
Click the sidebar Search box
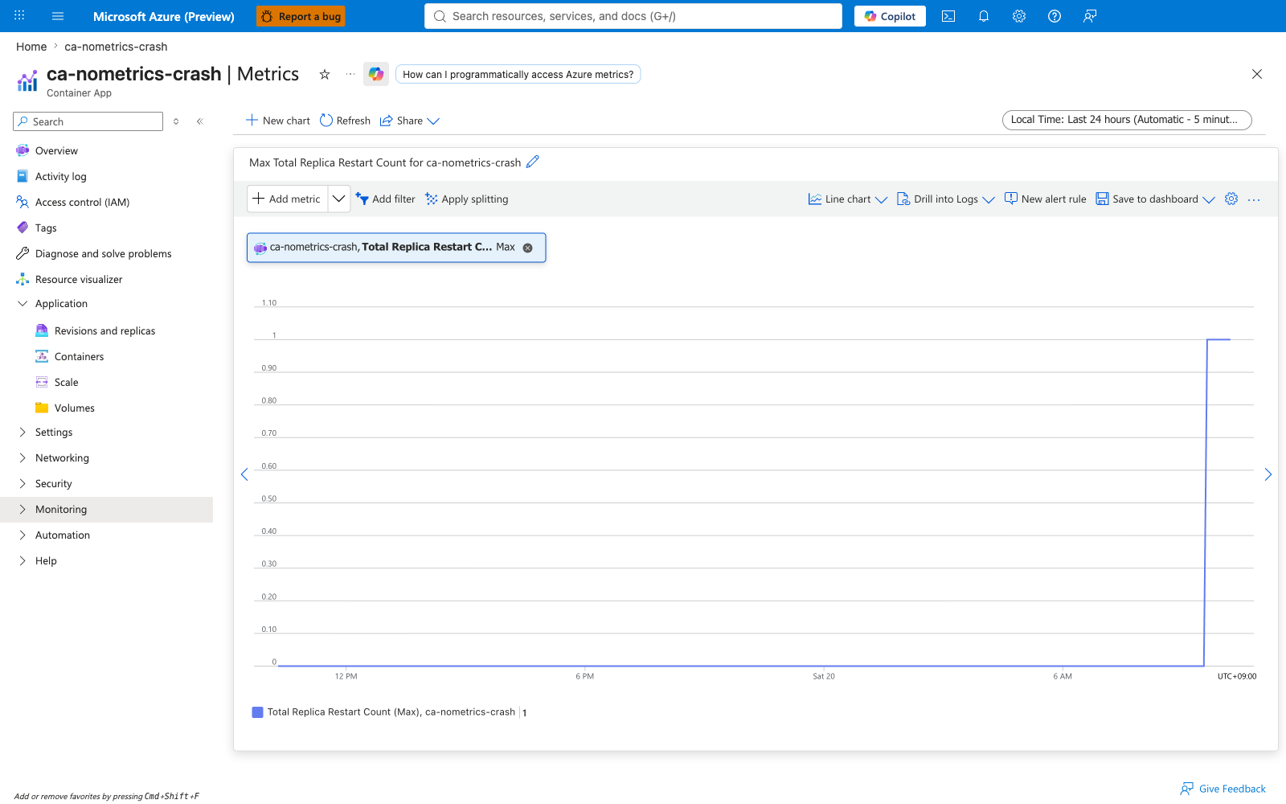(88, 121)
